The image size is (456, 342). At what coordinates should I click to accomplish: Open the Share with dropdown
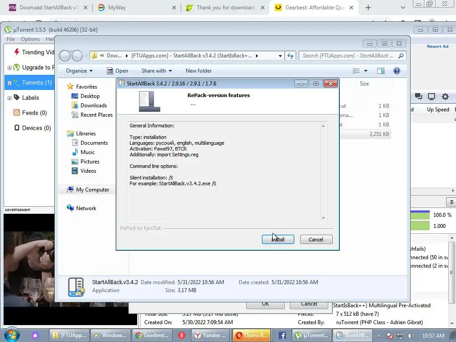pos(156,71)
